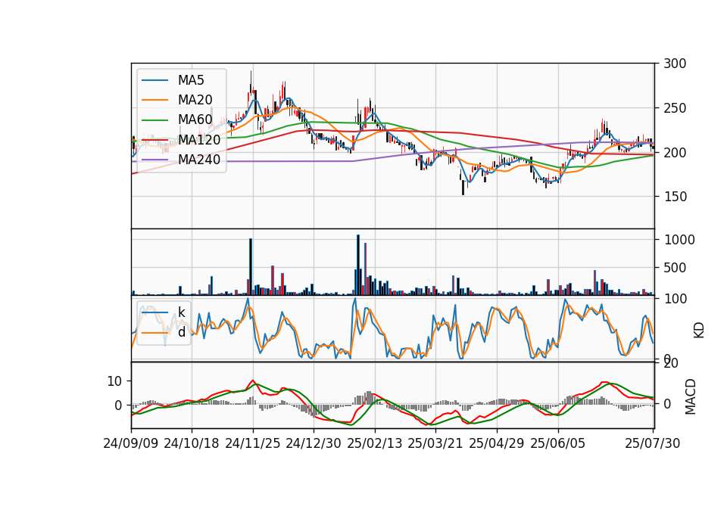Screen dimensions: 727x522
Task: Select the orange MA20 line sample in legend
Action: (x=154, y=100)
